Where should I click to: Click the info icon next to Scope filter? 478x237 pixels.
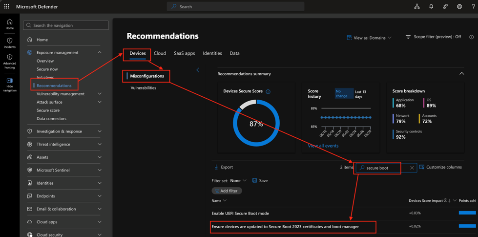[471, 37]
